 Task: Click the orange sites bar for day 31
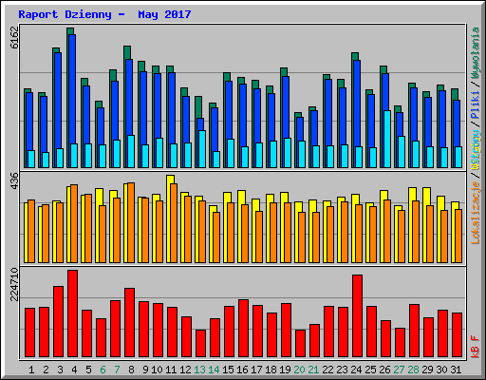[x=458, y=236]
